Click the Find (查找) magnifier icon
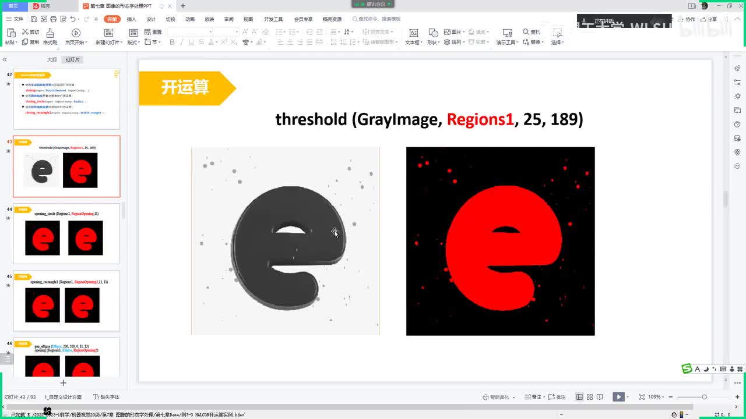The width and height of the screenshot is (746, 419). [525, 32]
